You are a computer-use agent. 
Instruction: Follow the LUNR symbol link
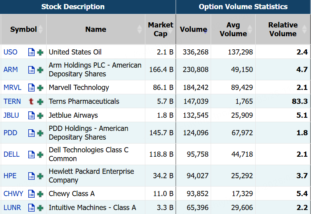pyautogui.click(x=12, y=208)
